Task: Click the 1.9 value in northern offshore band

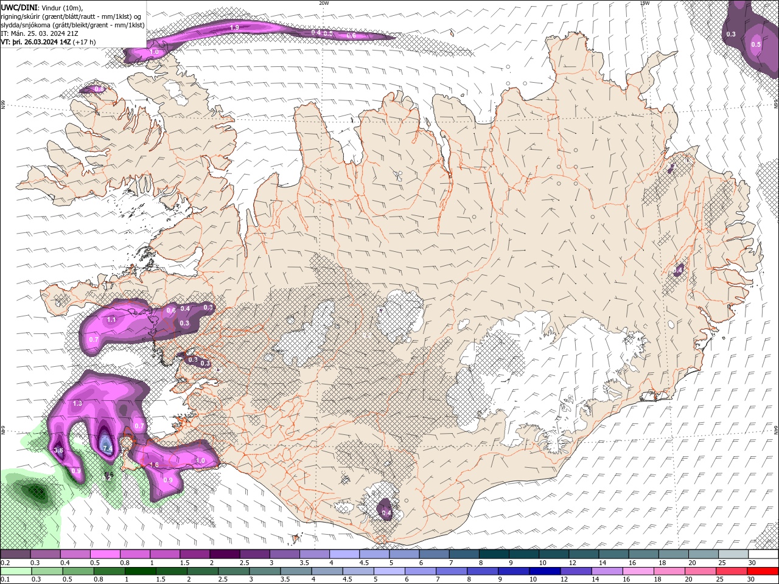Action: [x=234, y=27]
